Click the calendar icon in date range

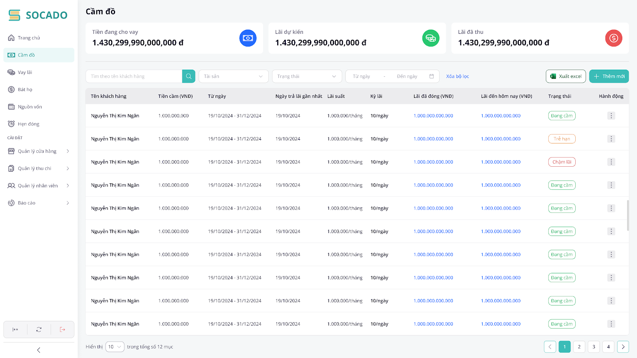[432, 76]
